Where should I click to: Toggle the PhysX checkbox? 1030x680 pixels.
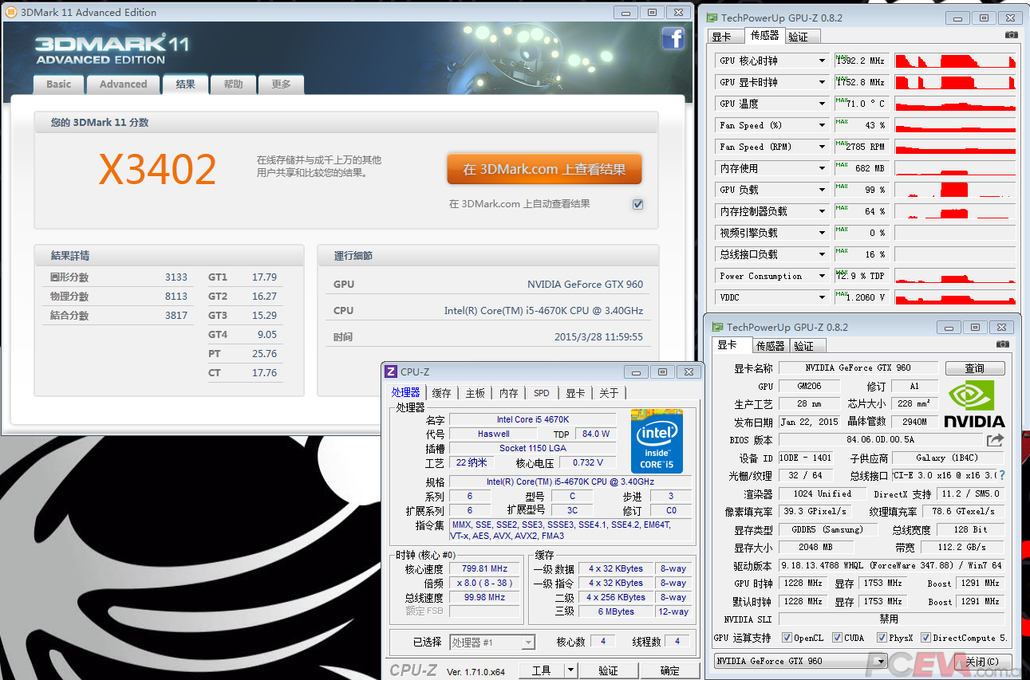pyautogui.click(x=882, y=638)
